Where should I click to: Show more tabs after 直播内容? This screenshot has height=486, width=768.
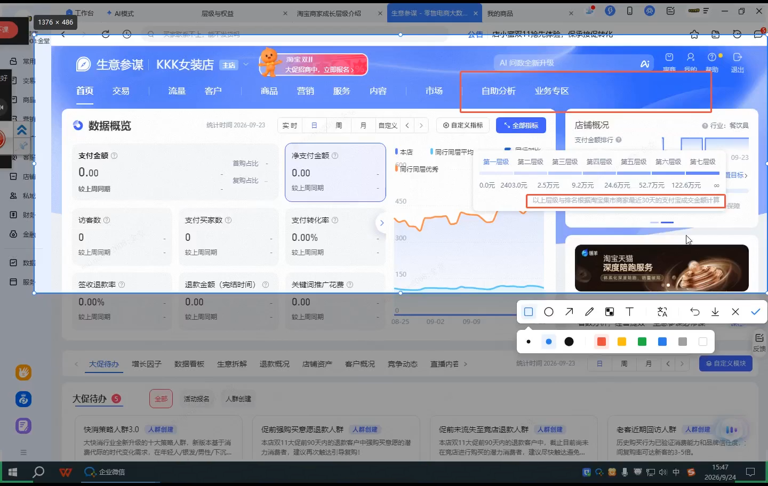pos(466,364)
